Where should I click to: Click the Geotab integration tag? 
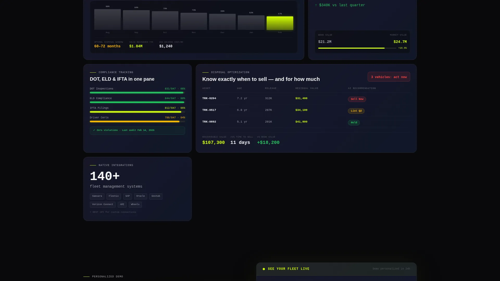(156, 196)
